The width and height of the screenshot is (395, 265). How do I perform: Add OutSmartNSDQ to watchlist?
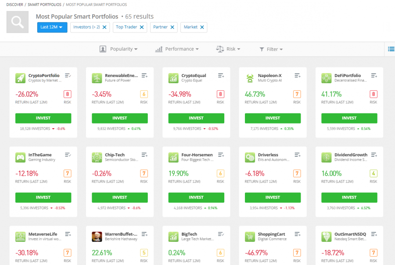tap(374, 234)
